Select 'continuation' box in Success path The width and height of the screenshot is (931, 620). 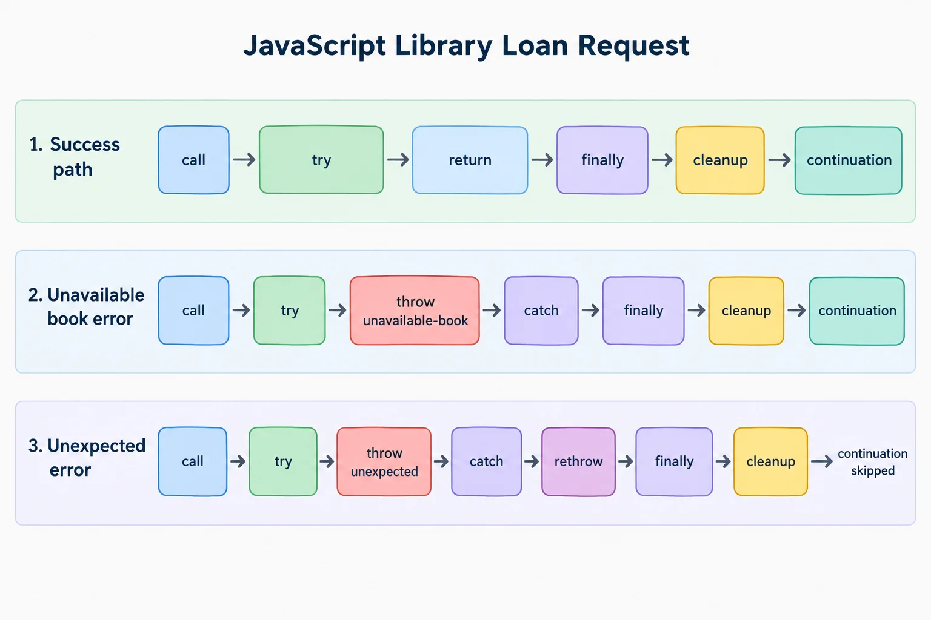849,160
